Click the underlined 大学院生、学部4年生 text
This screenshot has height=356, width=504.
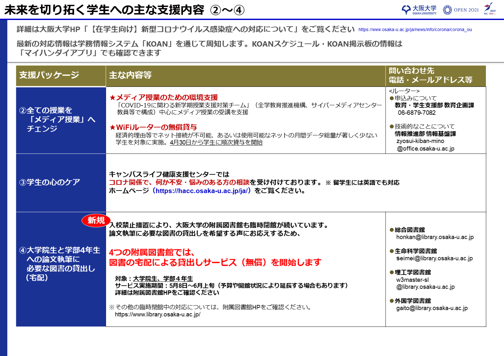coord(163,279)
